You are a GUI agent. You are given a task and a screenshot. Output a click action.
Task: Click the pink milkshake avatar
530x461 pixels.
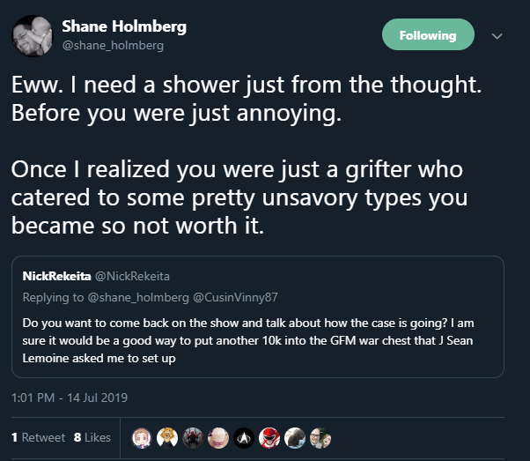coord(218,438)
